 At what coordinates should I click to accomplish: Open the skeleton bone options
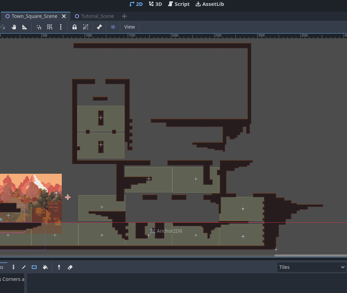tap(99, 27)
